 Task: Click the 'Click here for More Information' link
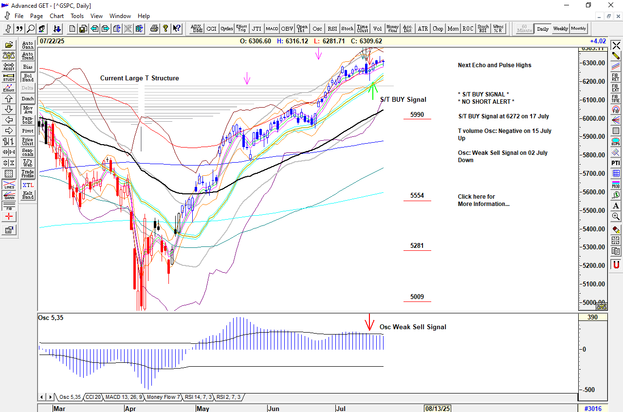click(x=483, y=200)
